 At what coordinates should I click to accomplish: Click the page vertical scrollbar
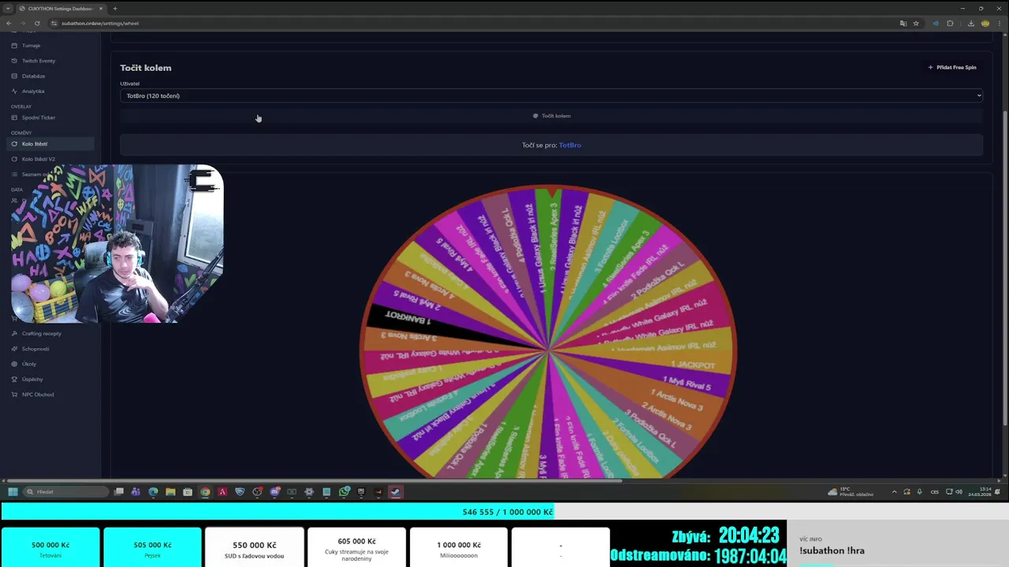coord(1004,268)
